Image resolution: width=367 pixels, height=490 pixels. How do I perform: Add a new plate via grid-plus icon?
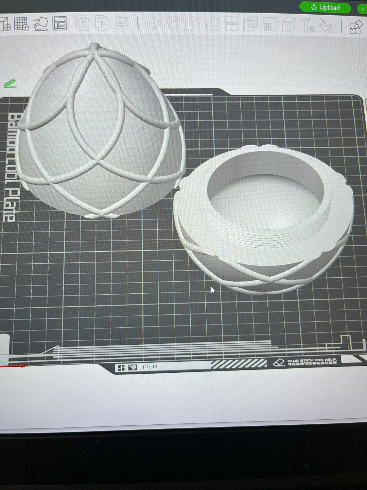coord(21,24)
